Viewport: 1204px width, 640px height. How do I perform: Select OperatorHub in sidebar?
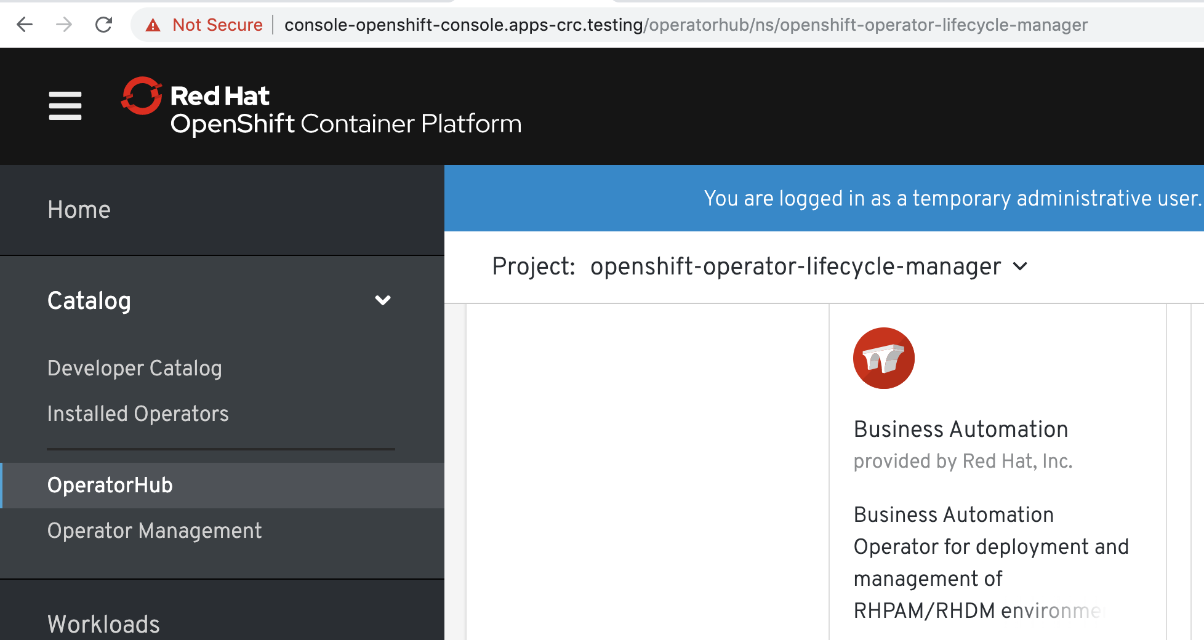tap(110, 485)
